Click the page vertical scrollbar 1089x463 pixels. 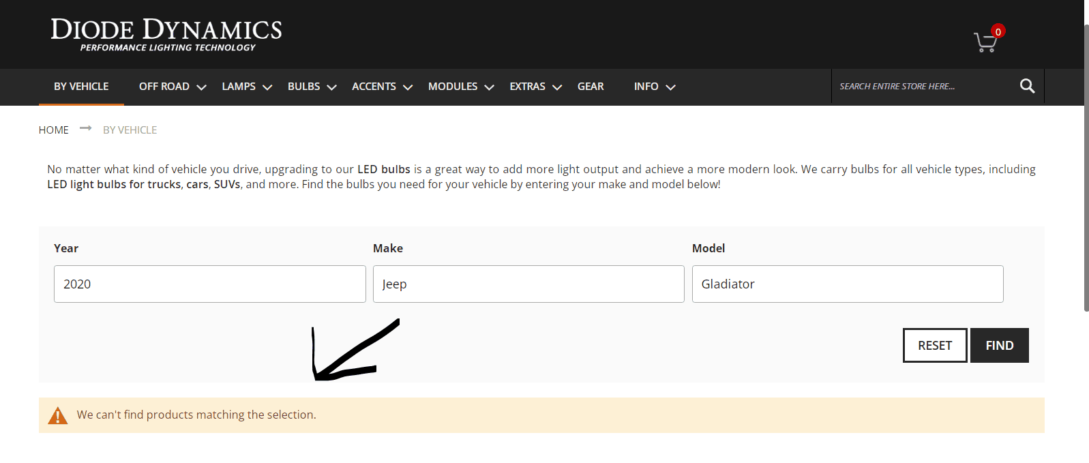[x=1086, y=168]
